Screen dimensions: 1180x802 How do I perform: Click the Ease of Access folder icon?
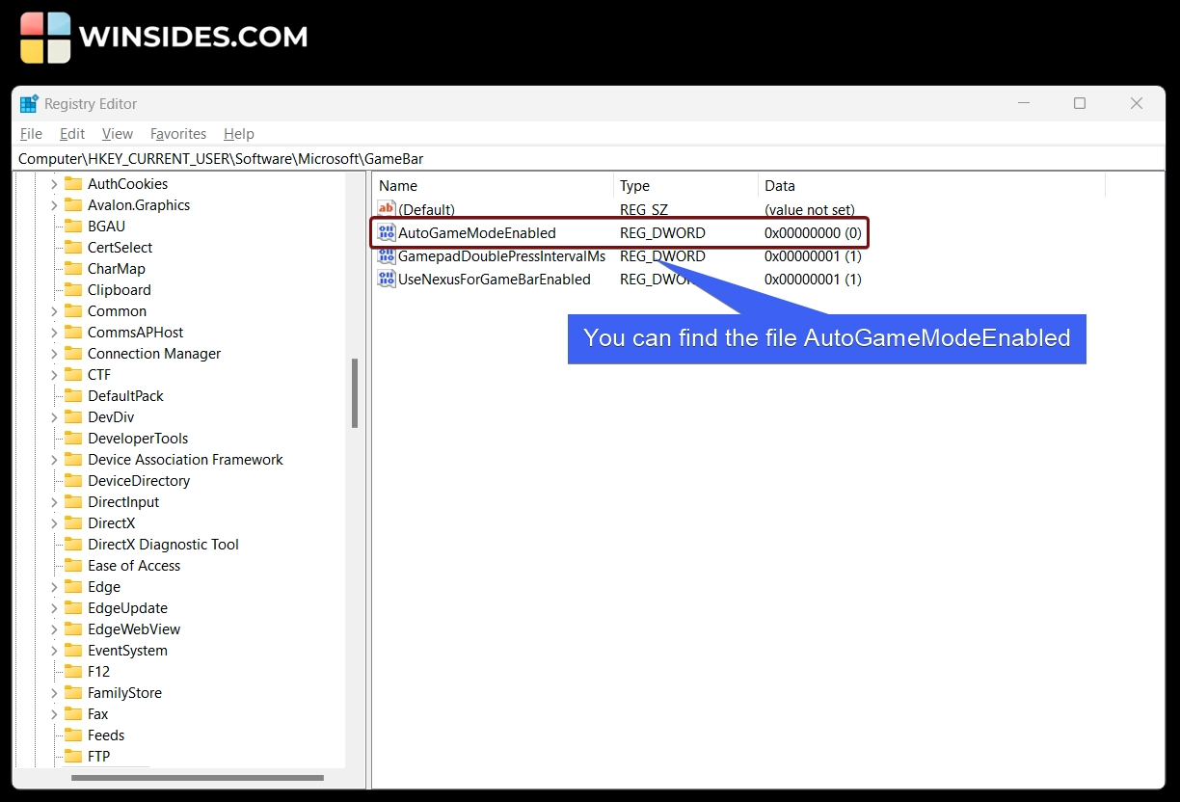pyautogui.click(x=73, y=565)
